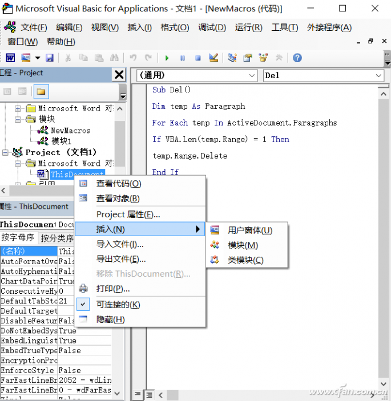Screen dimensions: 391x401
Task: Open Help with the blue question mark icon
Action: click(297, 58)
